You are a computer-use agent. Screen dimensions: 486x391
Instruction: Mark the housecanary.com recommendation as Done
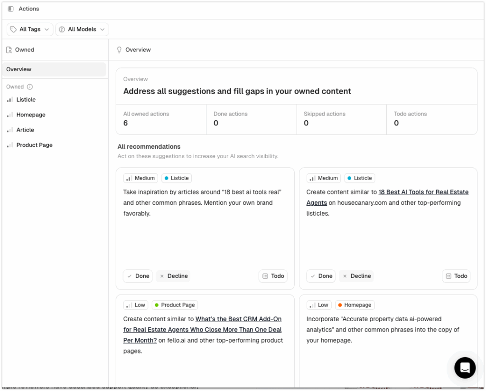pos(321,276)
